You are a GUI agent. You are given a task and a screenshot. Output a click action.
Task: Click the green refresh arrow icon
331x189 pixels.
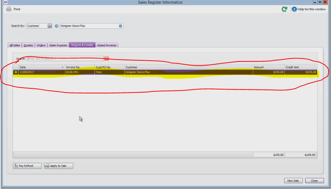(x=284, y=9)
